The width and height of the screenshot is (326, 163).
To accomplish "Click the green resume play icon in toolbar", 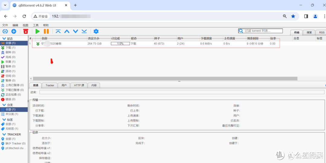I will pyautogui.click(x=37, y=31).
